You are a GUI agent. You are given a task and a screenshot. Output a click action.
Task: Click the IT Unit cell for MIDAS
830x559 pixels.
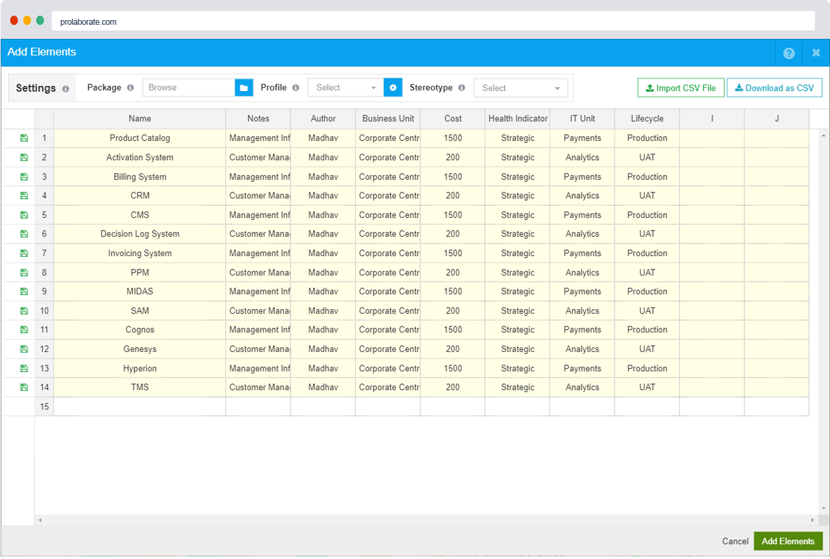[582, 292]
